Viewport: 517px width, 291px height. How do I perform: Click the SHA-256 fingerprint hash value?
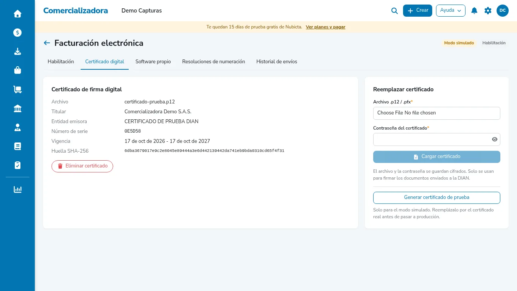coord(204,151)
